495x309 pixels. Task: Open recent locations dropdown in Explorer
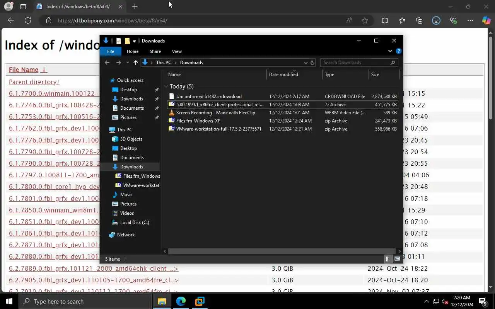(128, 63)
